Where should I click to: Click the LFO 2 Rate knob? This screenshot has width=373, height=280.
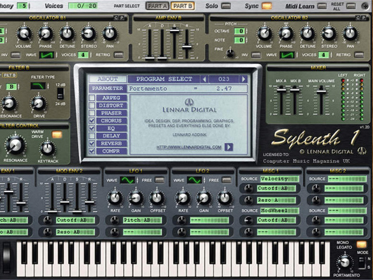point(183,198)
